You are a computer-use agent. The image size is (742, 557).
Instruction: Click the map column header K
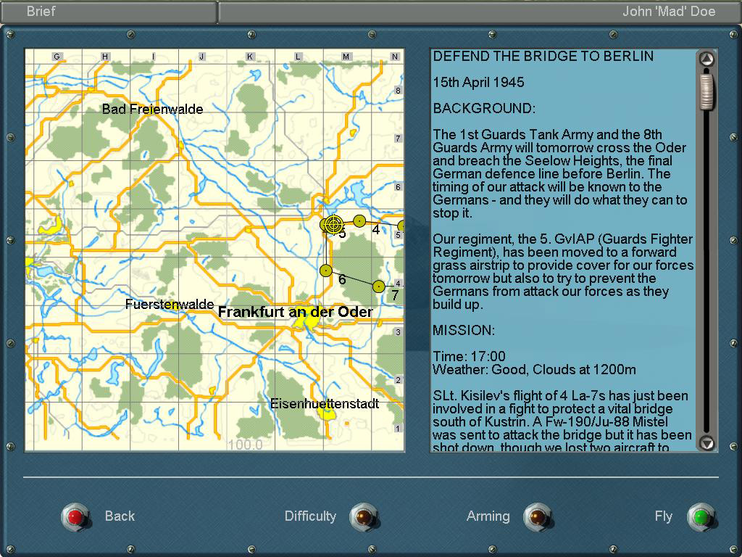coord(250,57)
